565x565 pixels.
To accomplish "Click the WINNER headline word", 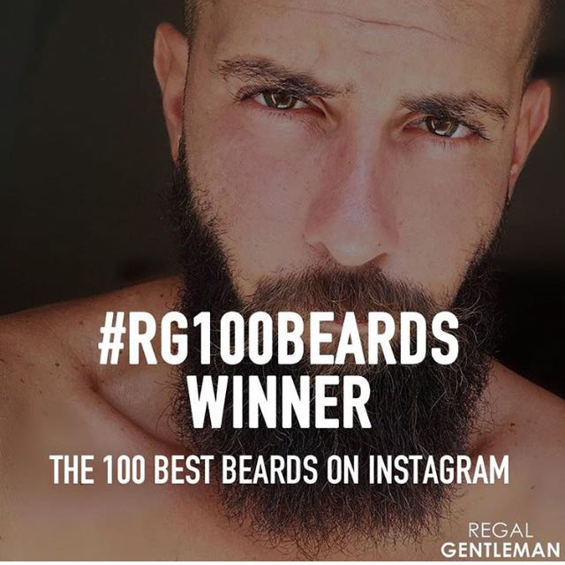I will (x=280, y=404).
